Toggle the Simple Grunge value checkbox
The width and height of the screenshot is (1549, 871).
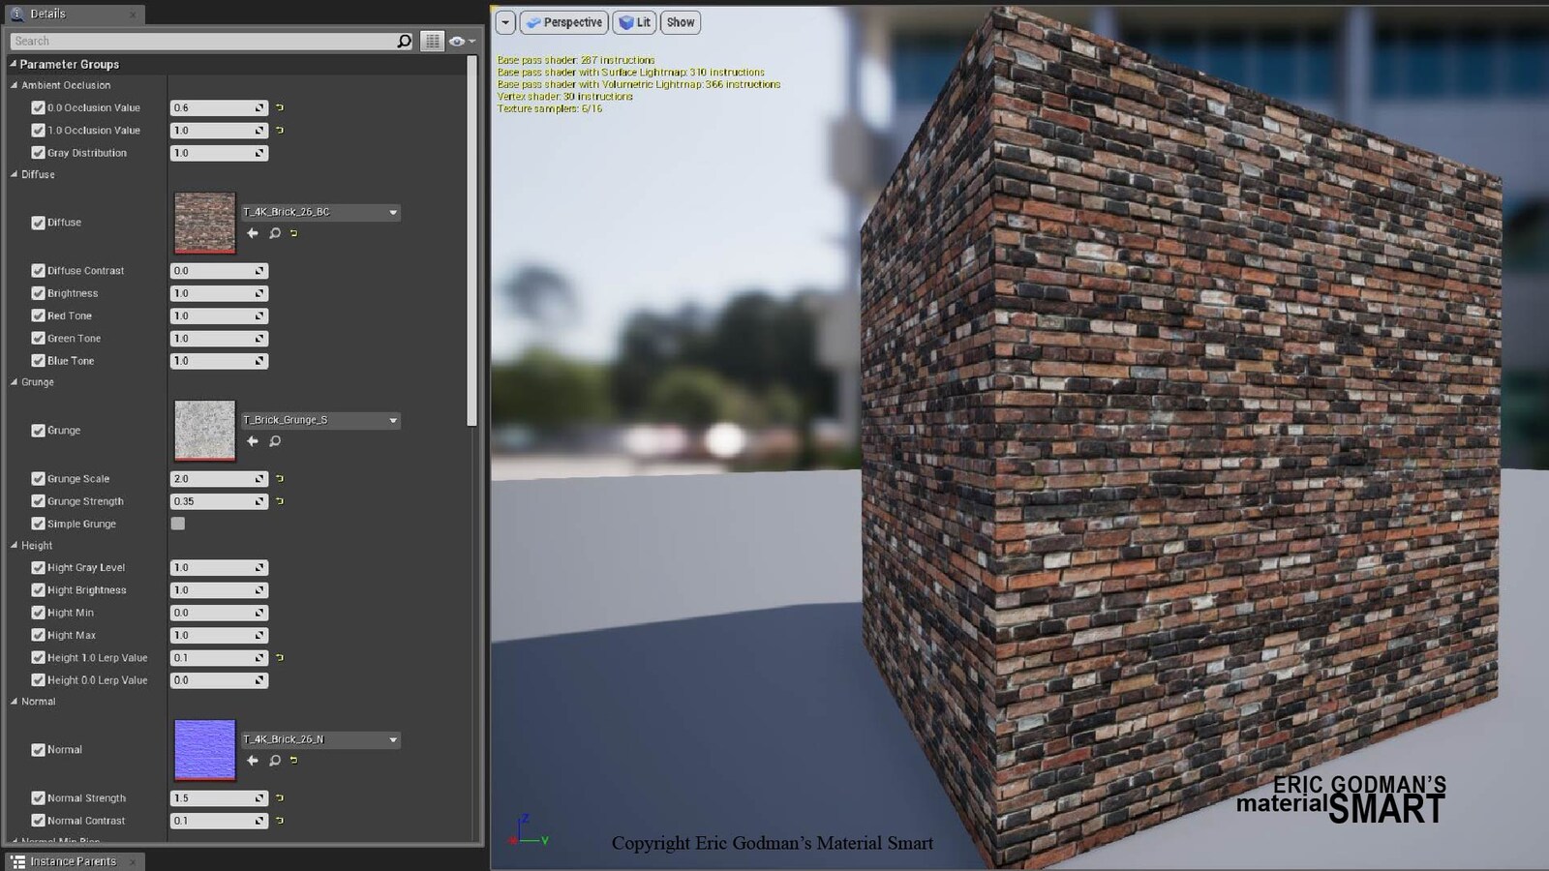point(178,524)
